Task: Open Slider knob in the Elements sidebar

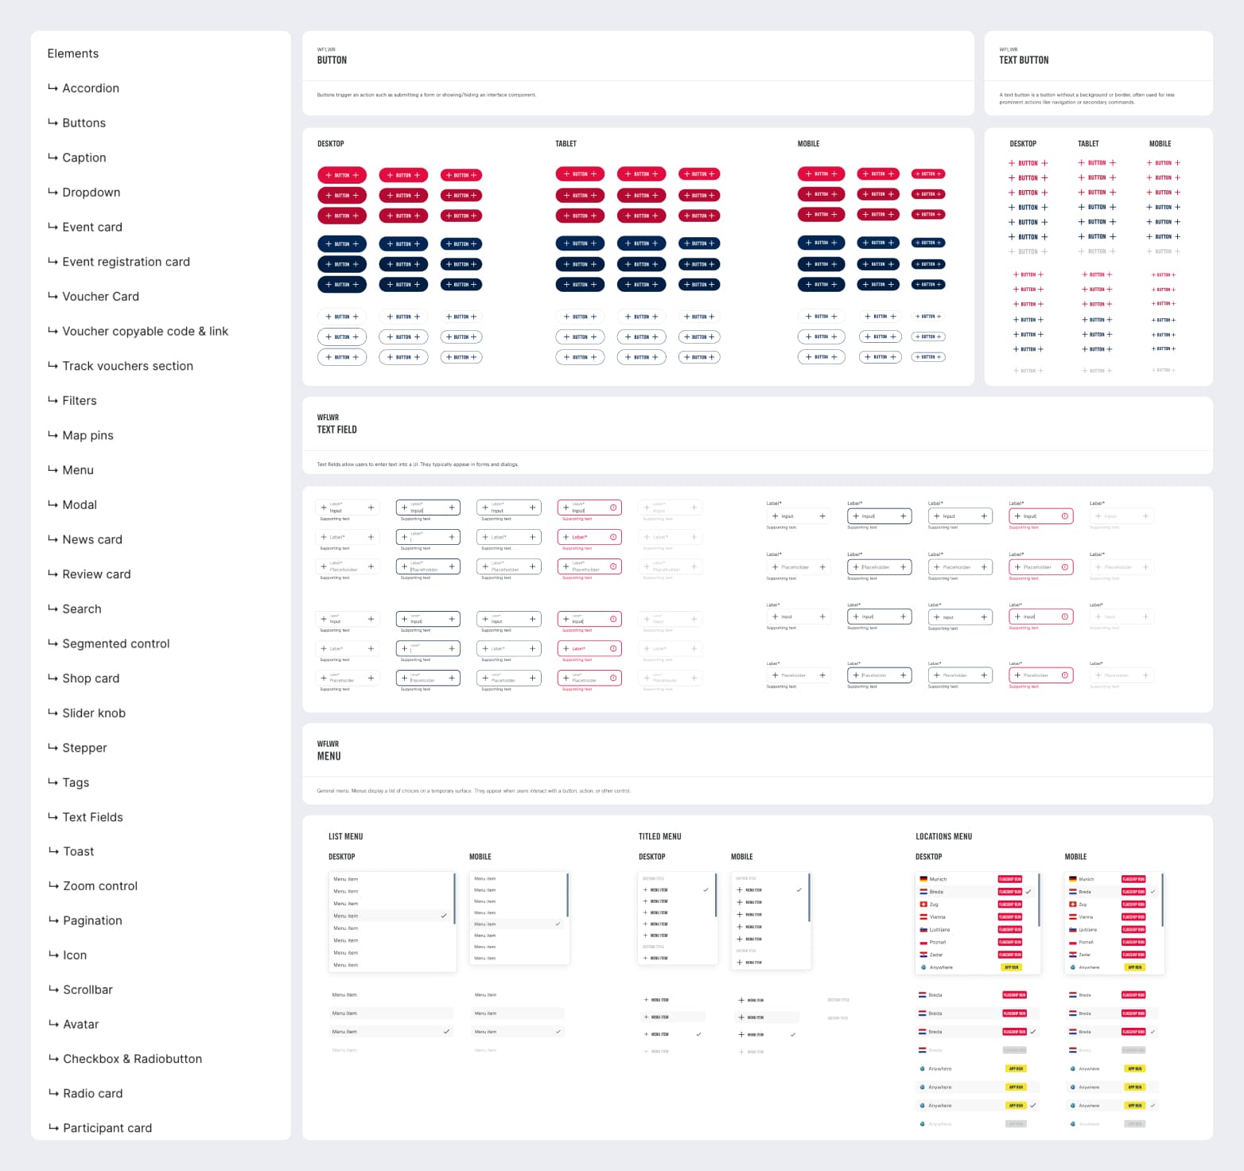Action: pos(94,713)
